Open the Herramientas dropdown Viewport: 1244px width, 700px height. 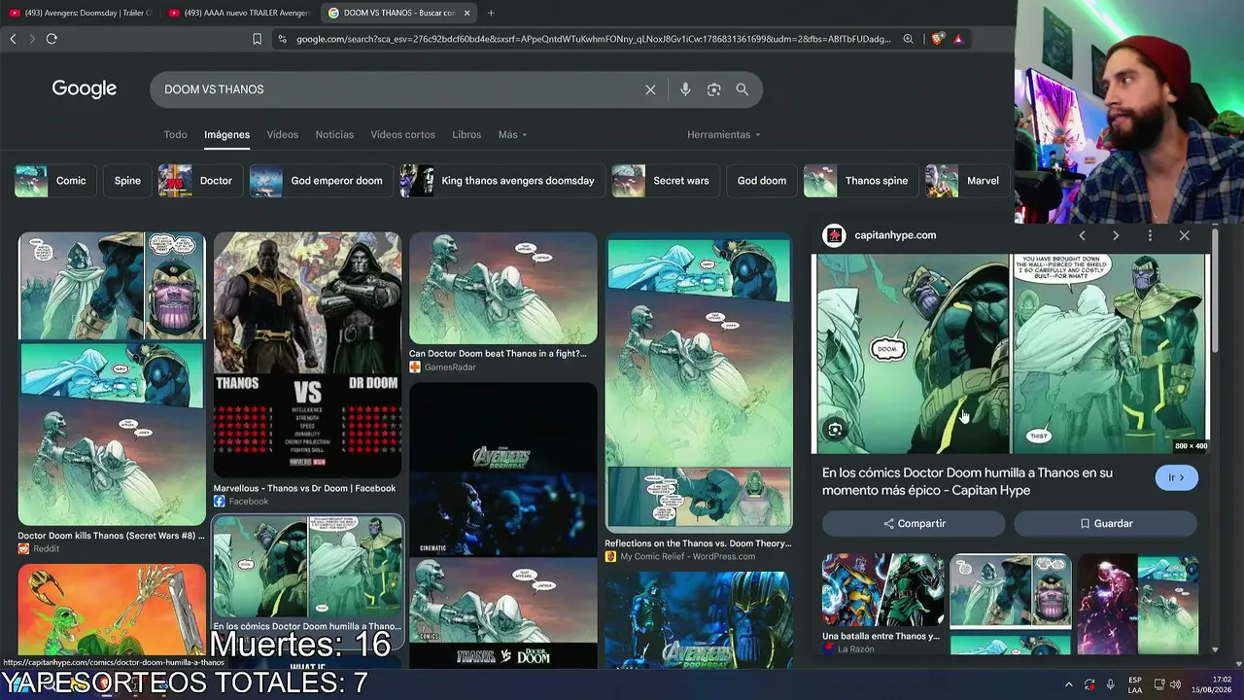(723, 134)
